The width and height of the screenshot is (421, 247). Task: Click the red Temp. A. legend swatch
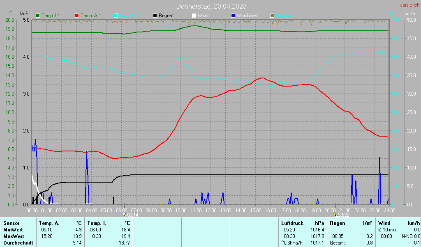click(77, 16)
